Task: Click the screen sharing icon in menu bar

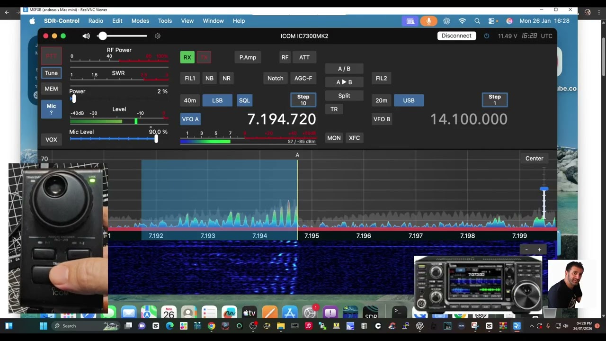Action: (410, 21)
